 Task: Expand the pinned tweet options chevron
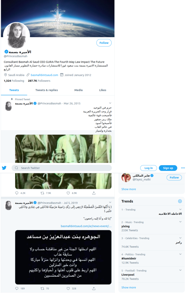110,103
